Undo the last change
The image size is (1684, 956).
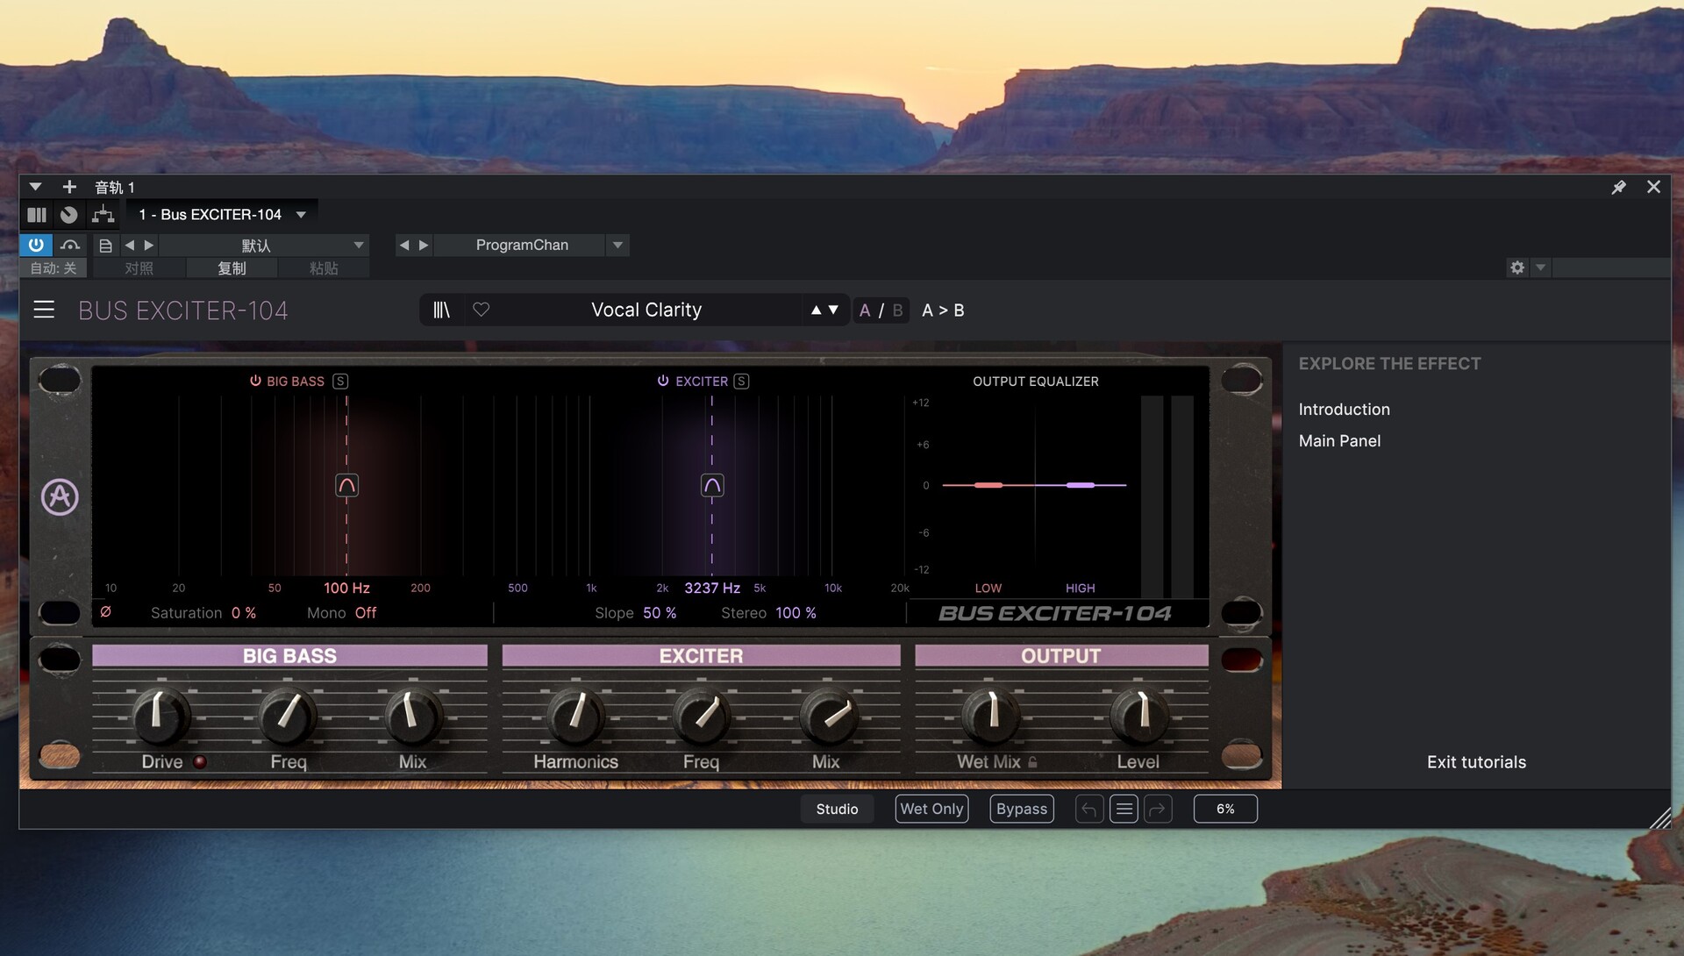click(x=1089, y=809)
